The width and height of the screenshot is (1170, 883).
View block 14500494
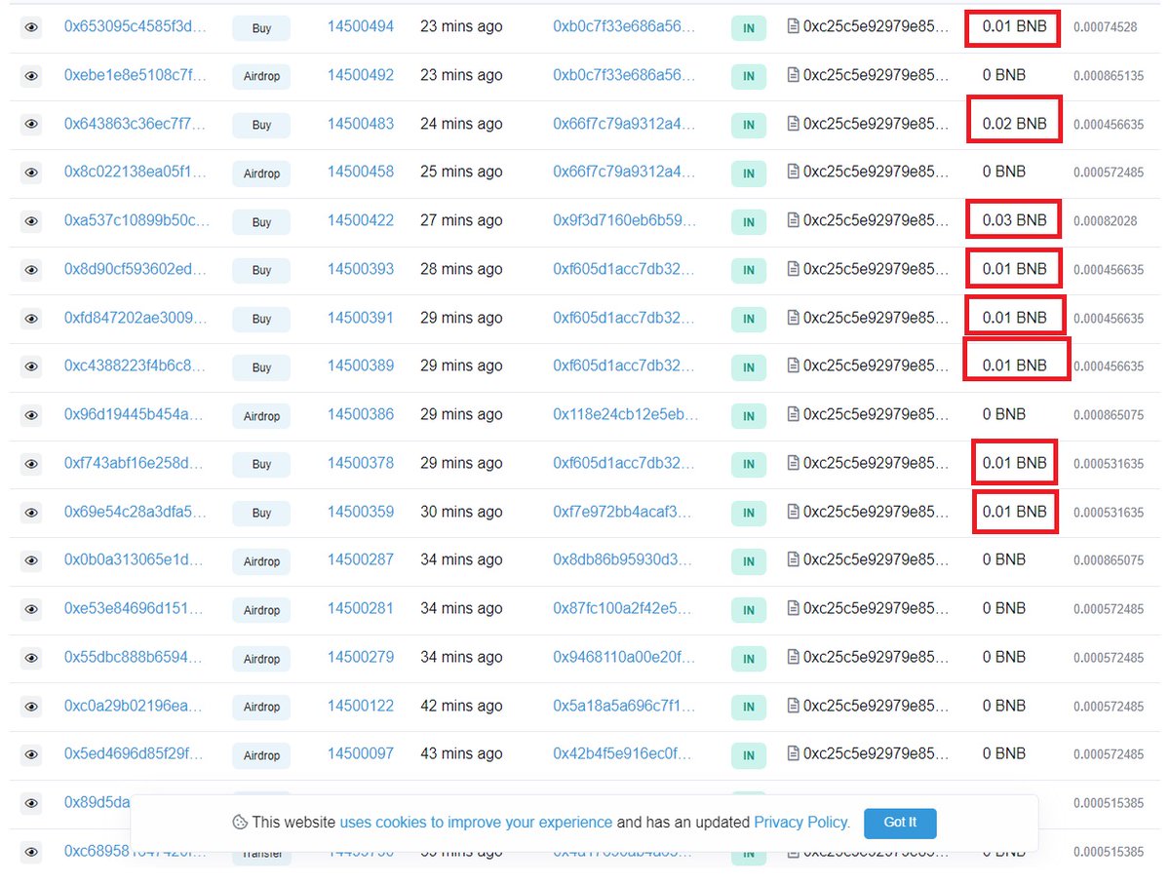[361, 27]
